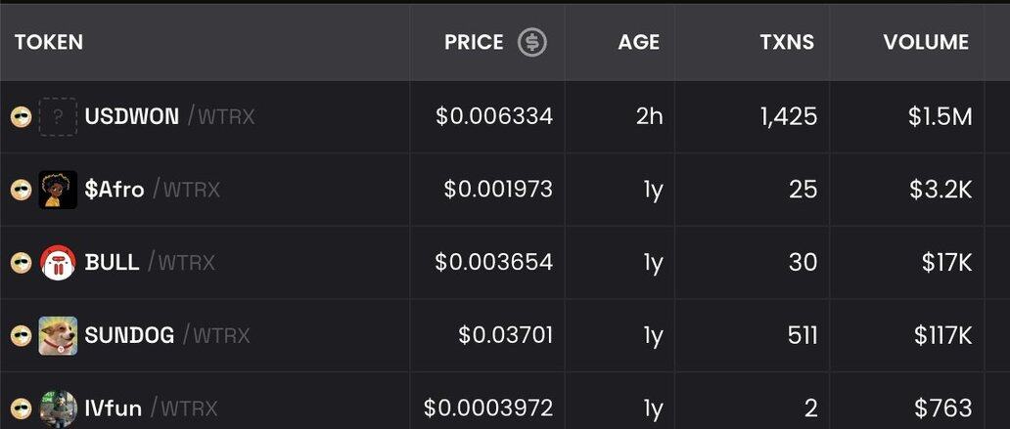Sort table by TXNS column header

point(787,42)
